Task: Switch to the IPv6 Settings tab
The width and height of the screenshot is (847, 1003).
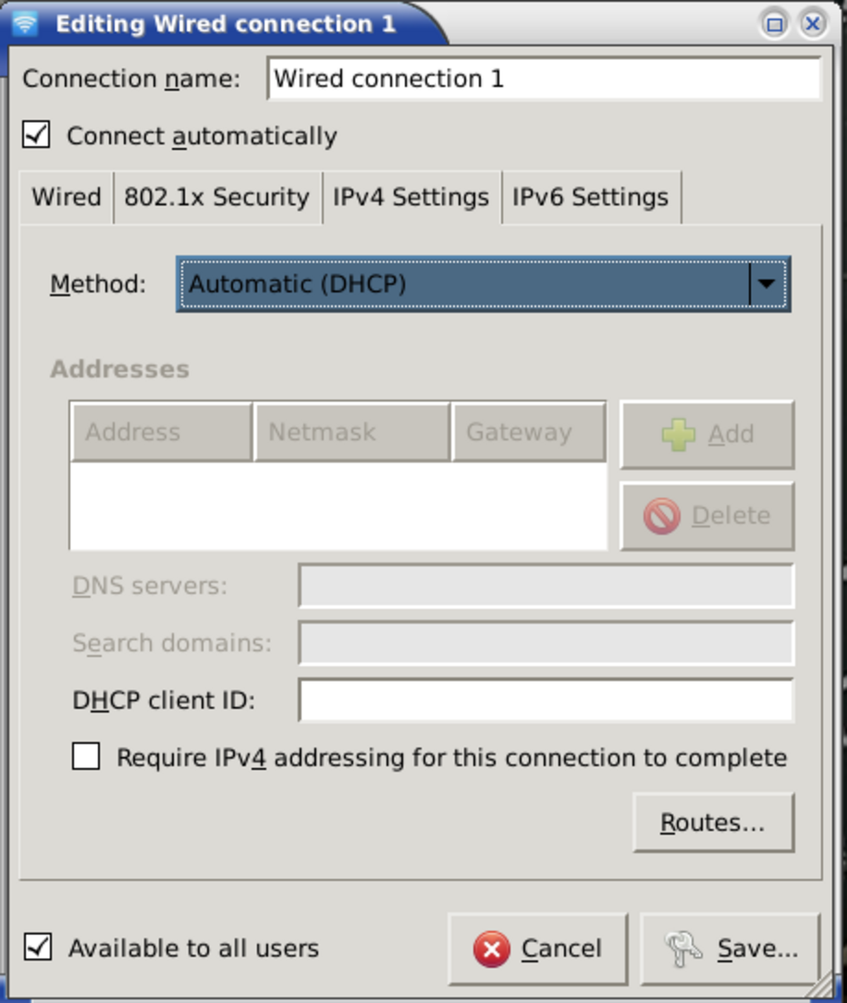Action: (x=590, y=197)
